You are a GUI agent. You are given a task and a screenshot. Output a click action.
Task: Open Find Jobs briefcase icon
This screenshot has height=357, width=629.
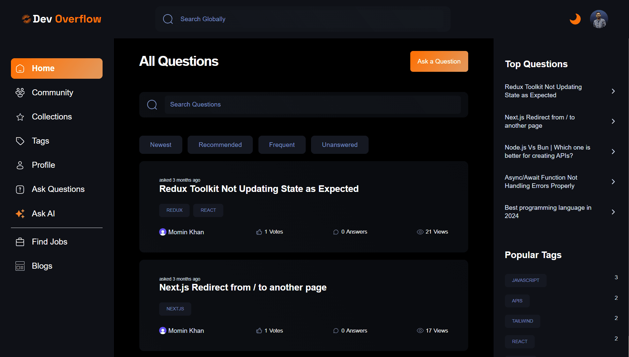coord(20,242)
